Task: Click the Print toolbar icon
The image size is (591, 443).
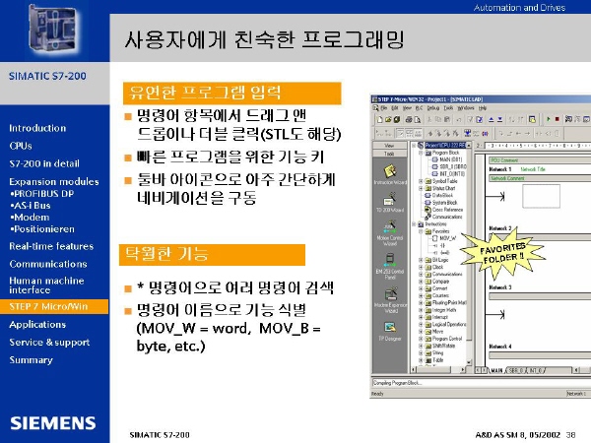Action: (x=408, y=120)
